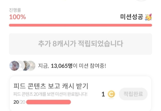Click the 13,065명 participant count
Screen dimensions: 161x111
tap(62, 66)
